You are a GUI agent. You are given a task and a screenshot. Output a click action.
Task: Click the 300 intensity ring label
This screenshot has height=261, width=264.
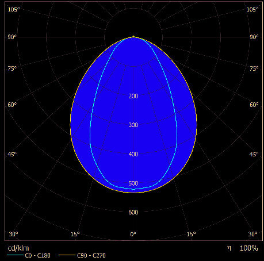133,125
